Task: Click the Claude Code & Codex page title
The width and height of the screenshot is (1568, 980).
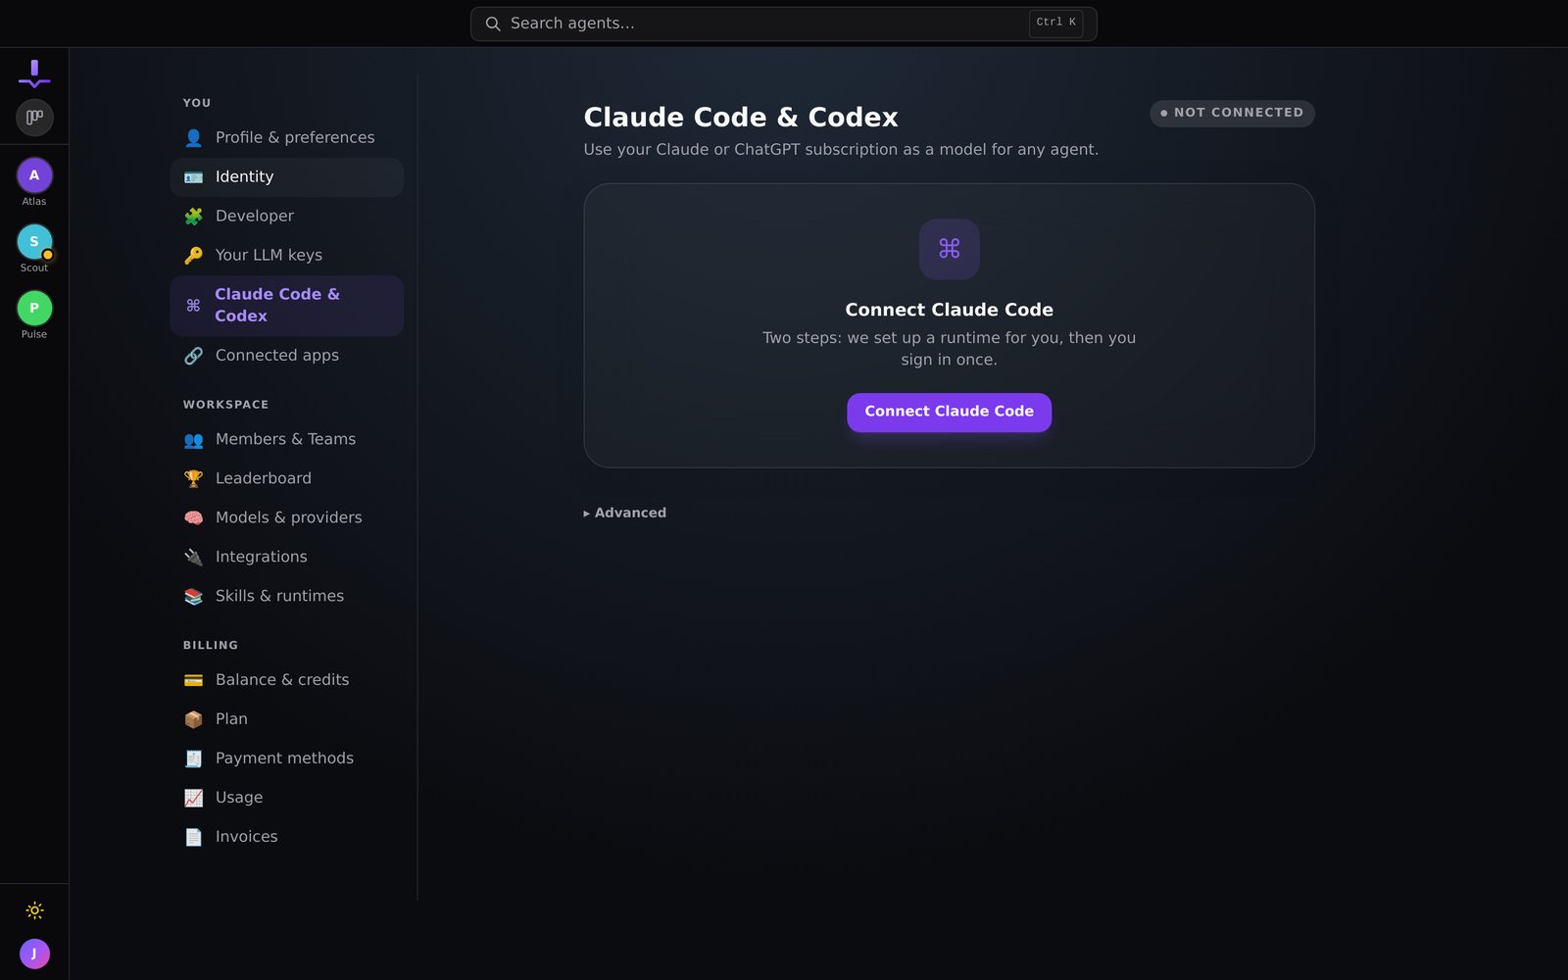Action: (x=741, y=118)
